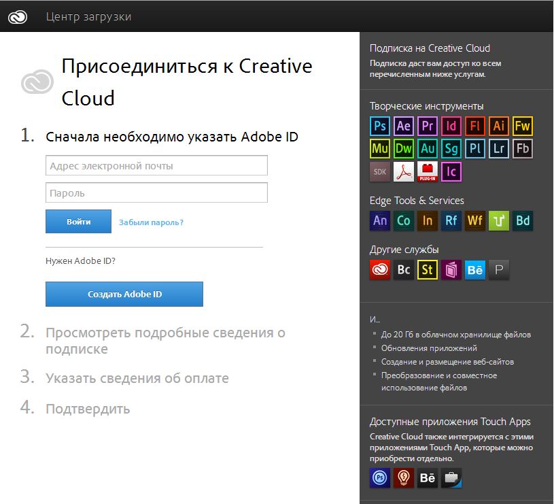The image size is (554, 504).
Task: Click the briefcase Touch Apps icon
Action: tap(451, 478)
